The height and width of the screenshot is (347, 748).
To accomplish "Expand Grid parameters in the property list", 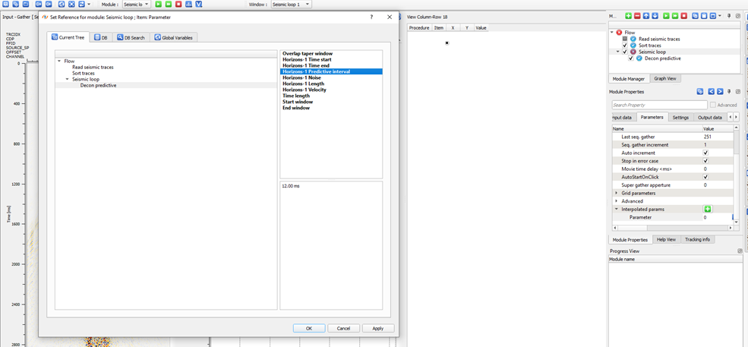I will coord(617,194).
